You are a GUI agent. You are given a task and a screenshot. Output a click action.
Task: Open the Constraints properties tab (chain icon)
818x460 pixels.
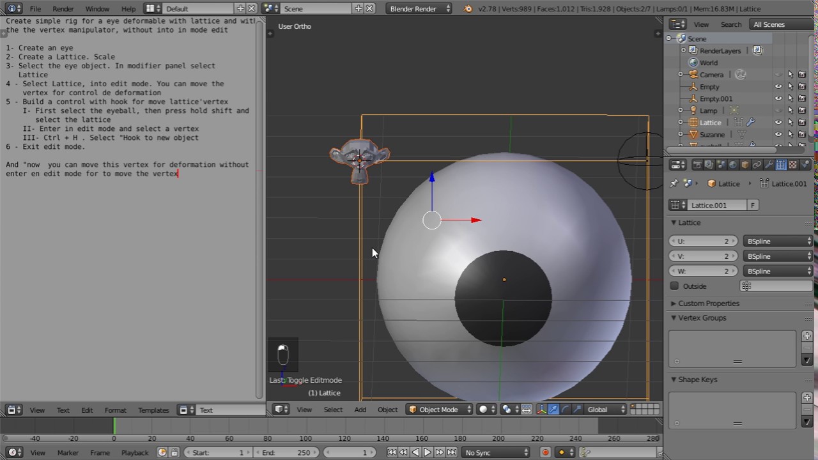[757, 165]
